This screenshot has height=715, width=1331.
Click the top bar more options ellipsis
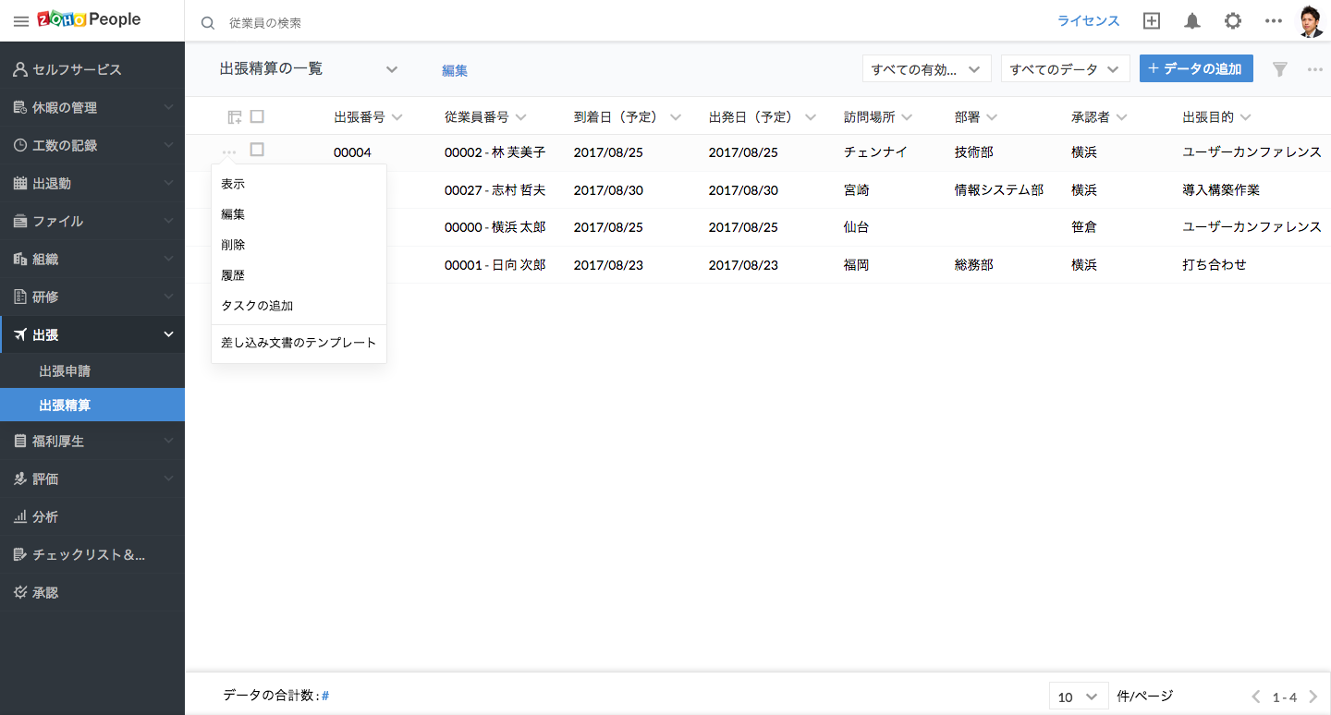point(1273,21)
